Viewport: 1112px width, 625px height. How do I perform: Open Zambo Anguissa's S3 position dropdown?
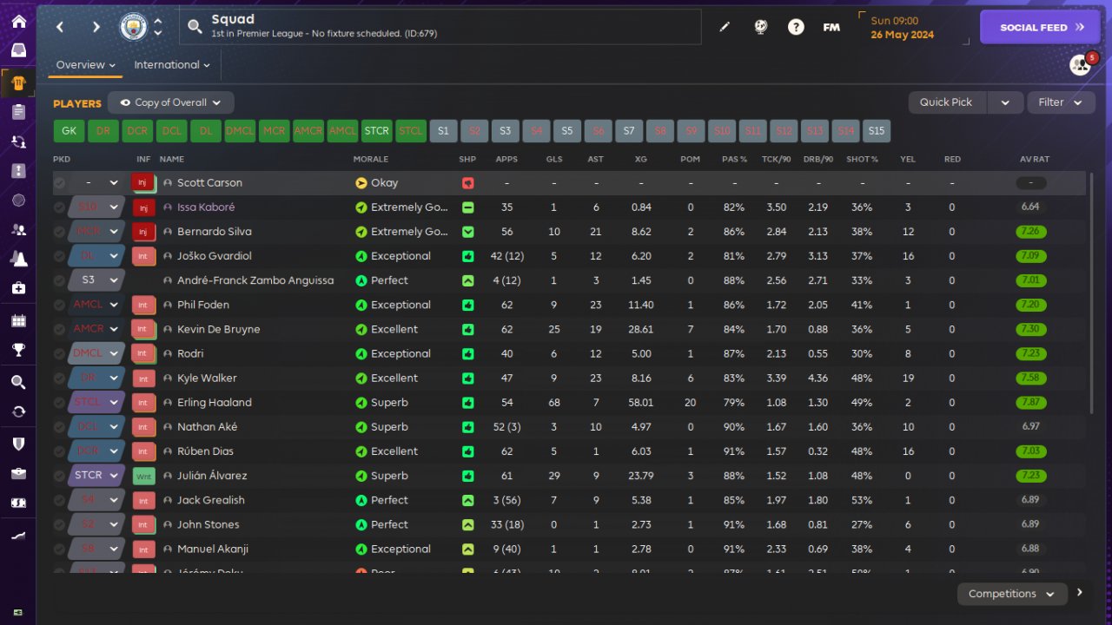(96, 280)
